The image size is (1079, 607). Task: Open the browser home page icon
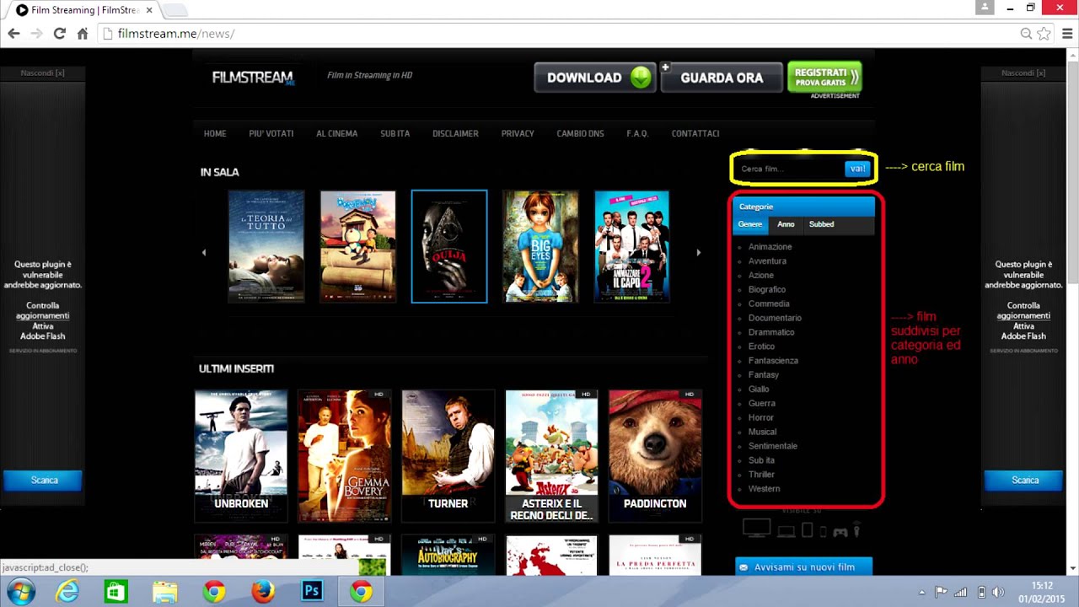[x=83, y=34]
